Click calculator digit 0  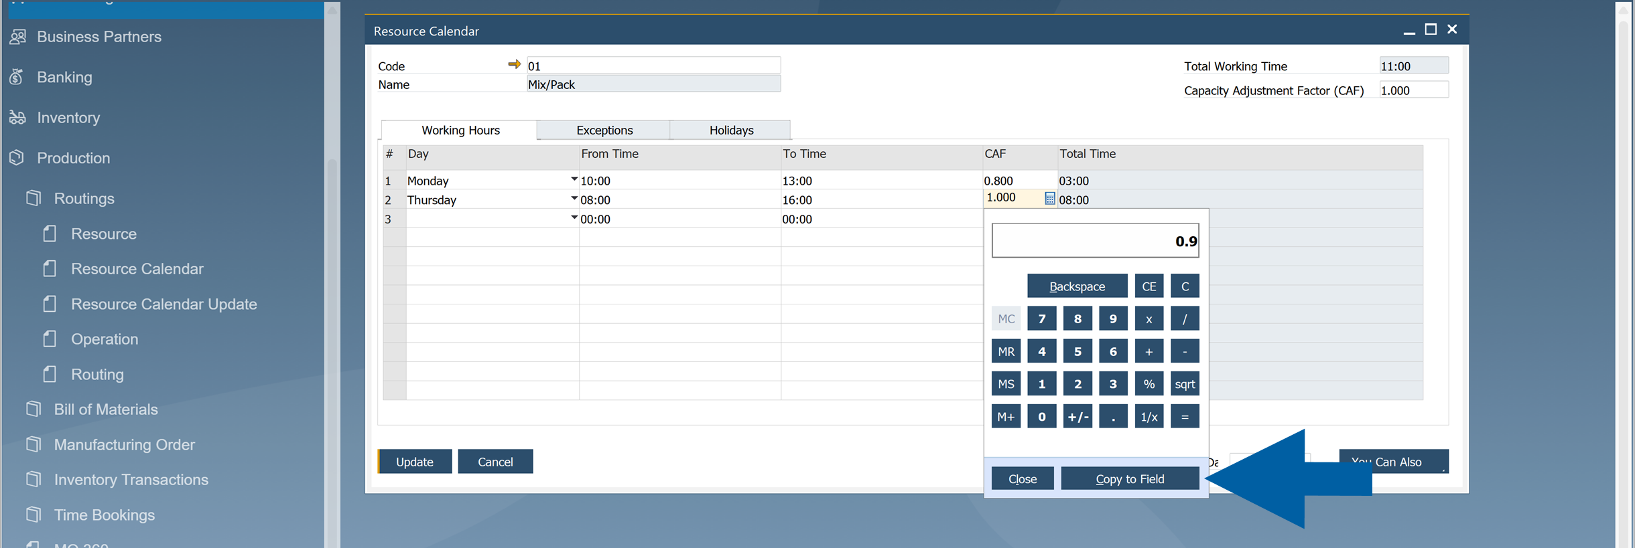tap(1041, 416)
